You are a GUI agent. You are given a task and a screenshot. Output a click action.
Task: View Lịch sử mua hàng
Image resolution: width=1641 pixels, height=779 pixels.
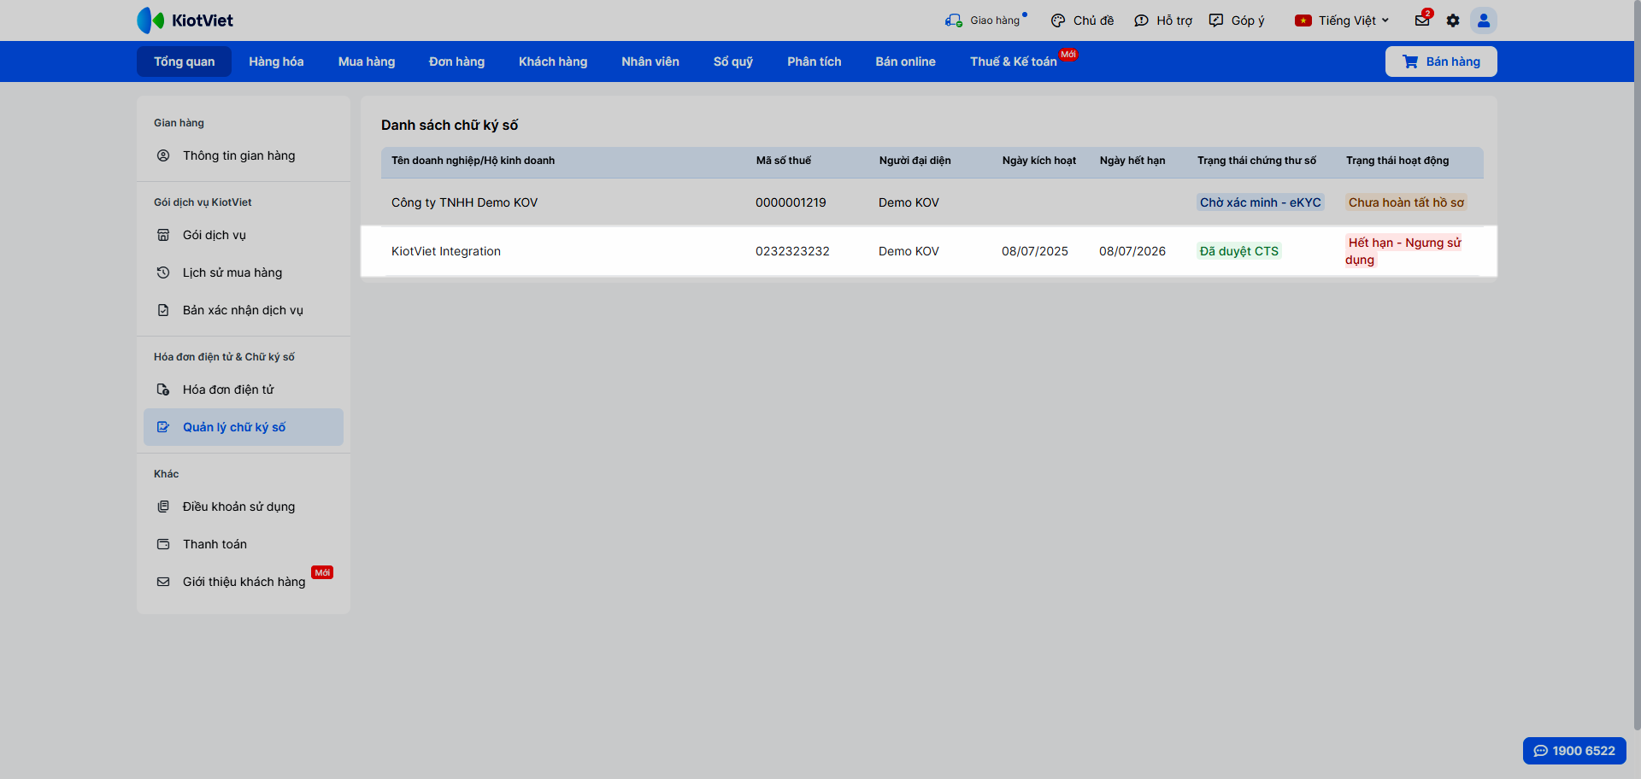(x=244, y=272)
